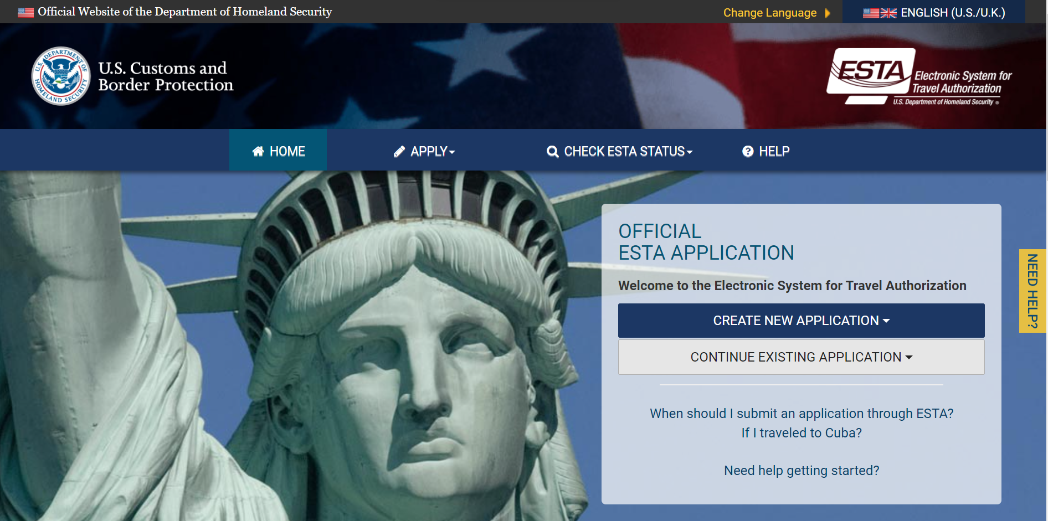Click the question mark icon beside HELP
1048x521 pixels.
(x=748, y=151)
